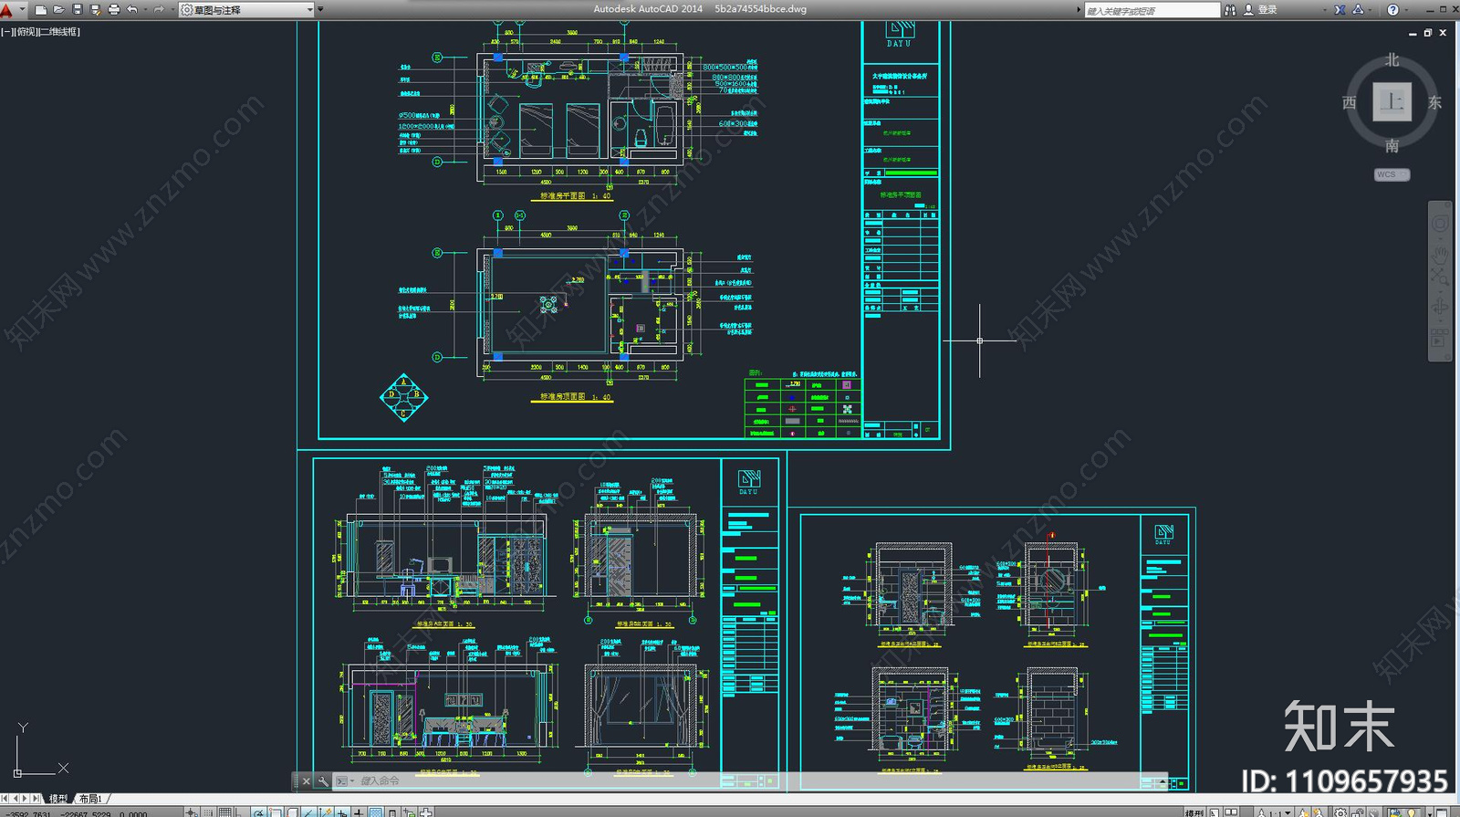The image size is (1460, 817).
Task: Click the command line customize wrench icon
Action: [322, 781]
